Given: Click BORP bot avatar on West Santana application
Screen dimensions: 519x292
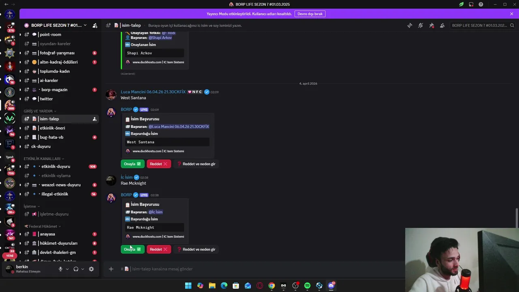Looking at the screenshot, I should coord(111,112).
